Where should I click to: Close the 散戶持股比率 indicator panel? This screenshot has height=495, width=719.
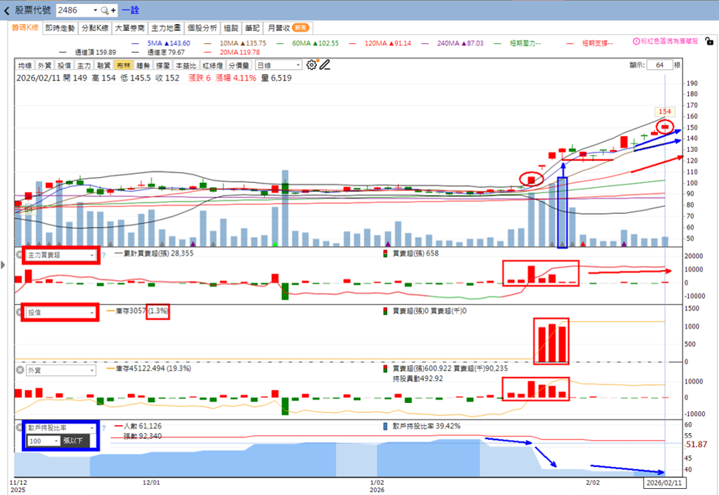pyautogui.click(x=19, y=427)
